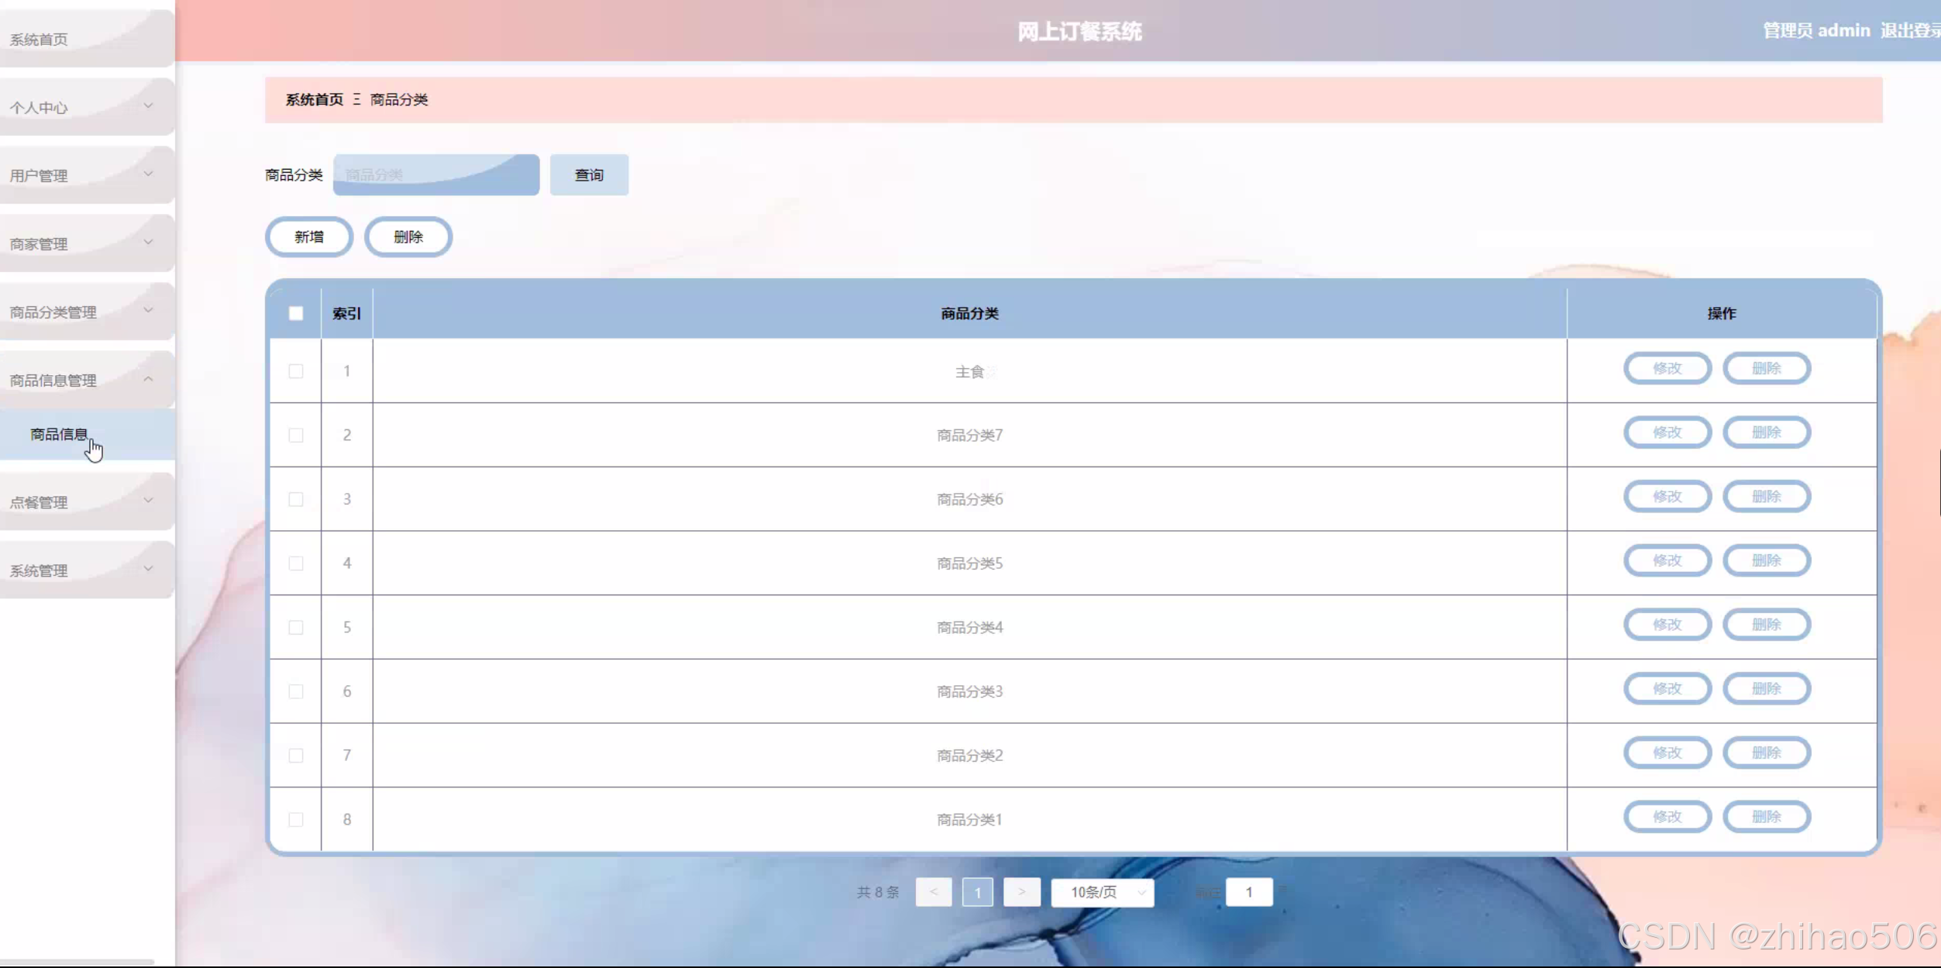This screenshot has height=968, width=1941.
Task: Click the 新增 add button
Action: 308,237
